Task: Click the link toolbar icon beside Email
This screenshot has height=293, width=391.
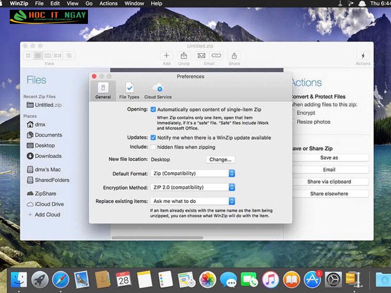Action: (x=216, y=56)
